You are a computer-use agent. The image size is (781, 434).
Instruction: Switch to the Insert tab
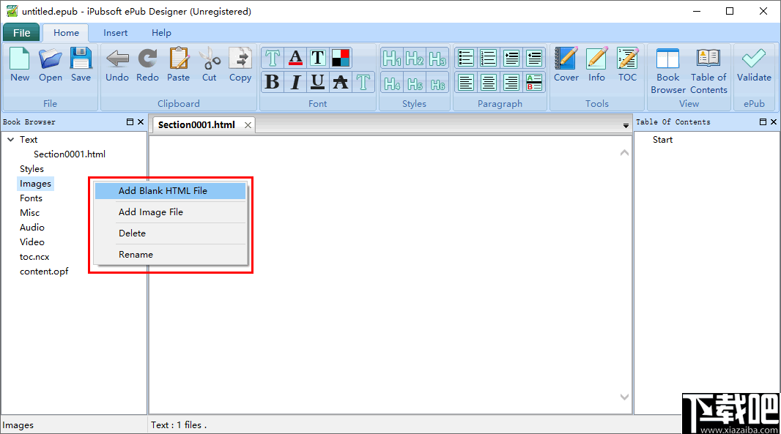pos(115,32)
